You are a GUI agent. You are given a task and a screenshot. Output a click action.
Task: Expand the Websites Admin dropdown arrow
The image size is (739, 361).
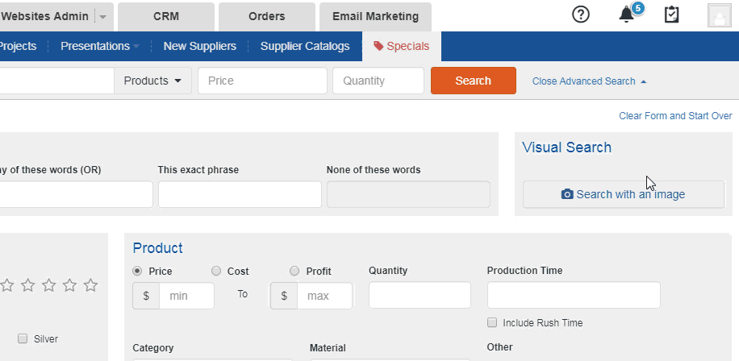point(102,16)
